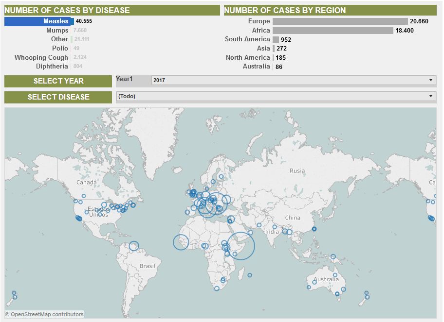
Task: Expand the disease dropdown showing (Todo)
Action: click(x=276, y=96)
